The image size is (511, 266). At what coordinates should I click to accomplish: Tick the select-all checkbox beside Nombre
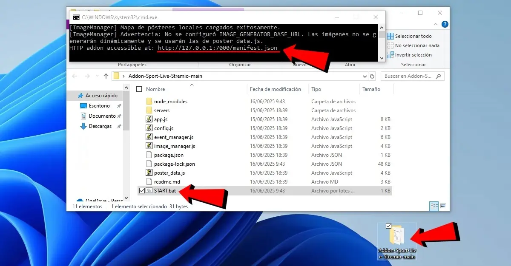tap(139, 89)
